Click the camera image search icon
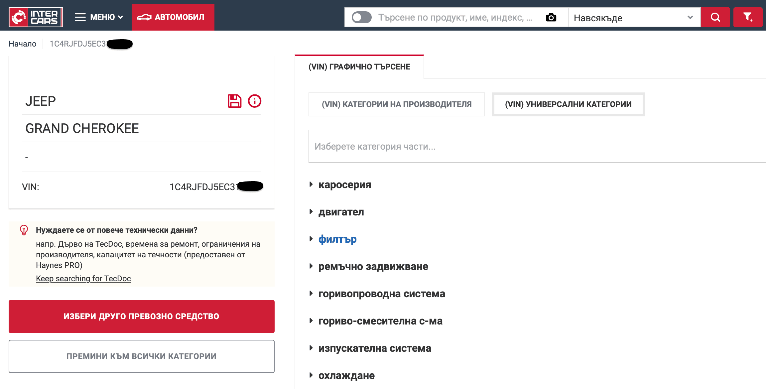 (x=551, y=18)
